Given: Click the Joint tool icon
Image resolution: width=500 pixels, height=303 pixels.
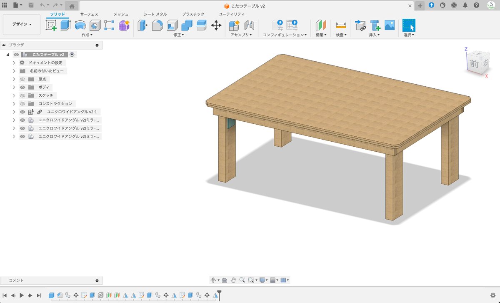Looking at the screenshot, I should (x=249, y=26).
